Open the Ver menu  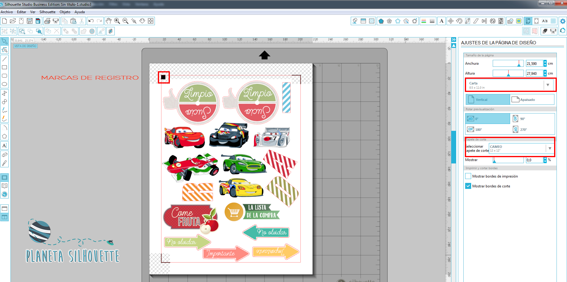tap(33, 12)
